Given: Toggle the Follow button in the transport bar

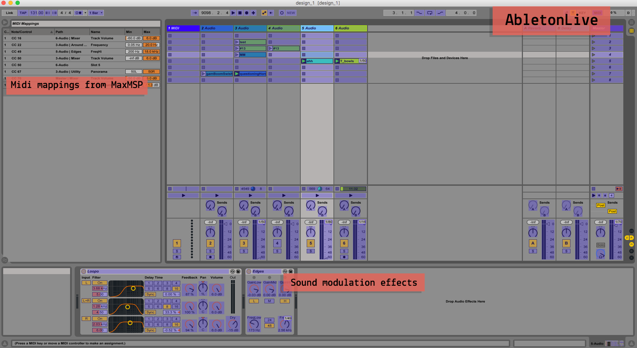Looking at the screenshot, I should coord(195,13).
